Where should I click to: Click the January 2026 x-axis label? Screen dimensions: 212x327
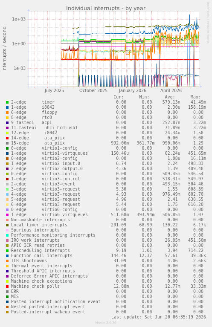133,90
